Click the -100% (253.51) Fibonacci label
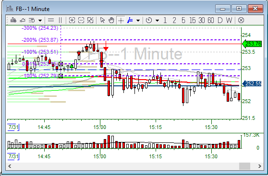Screen dimensions: 268x176 click(40, 52)
